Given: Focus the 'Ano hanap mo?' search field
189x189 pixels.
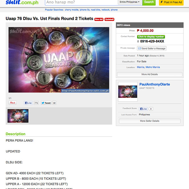Looking at the screenshot, I should [x=82, y=2].
